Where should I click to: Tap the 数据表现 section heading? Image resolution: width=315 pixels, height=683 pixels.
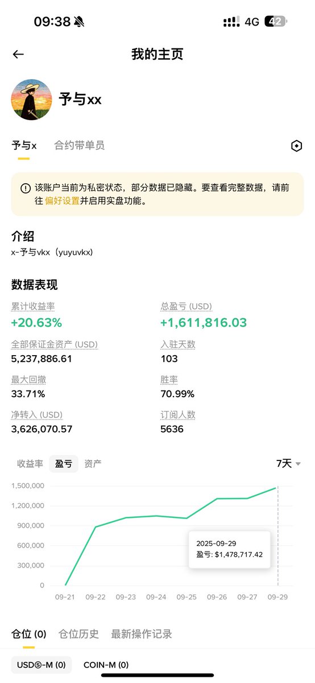pyautogui.click(x=34, y=285)
